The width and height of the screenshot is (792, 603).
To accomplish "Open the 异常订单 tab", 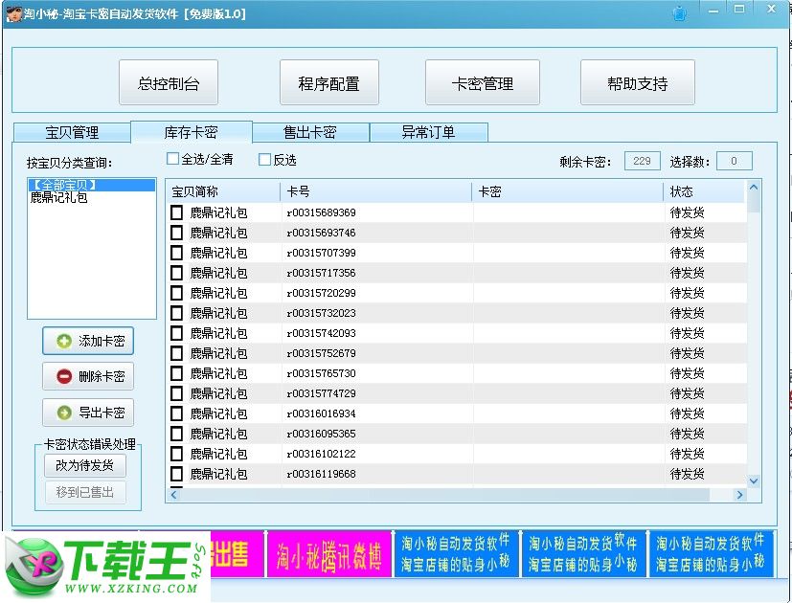I will pos(428,132).
